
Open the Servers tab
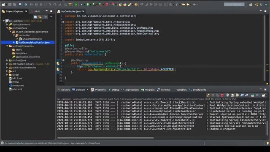click(x=64, y=90)
